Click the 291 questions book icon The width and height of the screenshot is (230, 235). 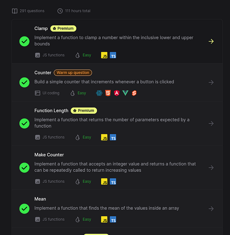tap(15, 11)
